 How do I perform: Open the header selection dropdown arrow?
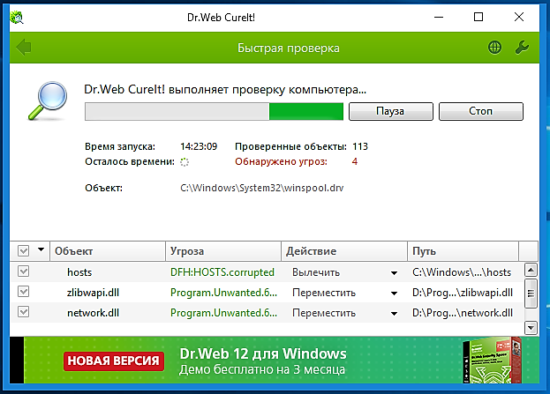coord(41,249)
